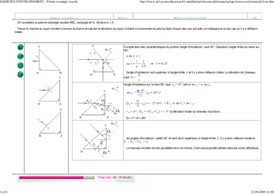Open the 'Optique géométrique' header cell link
274x194 pixels.
click(64, 18)
